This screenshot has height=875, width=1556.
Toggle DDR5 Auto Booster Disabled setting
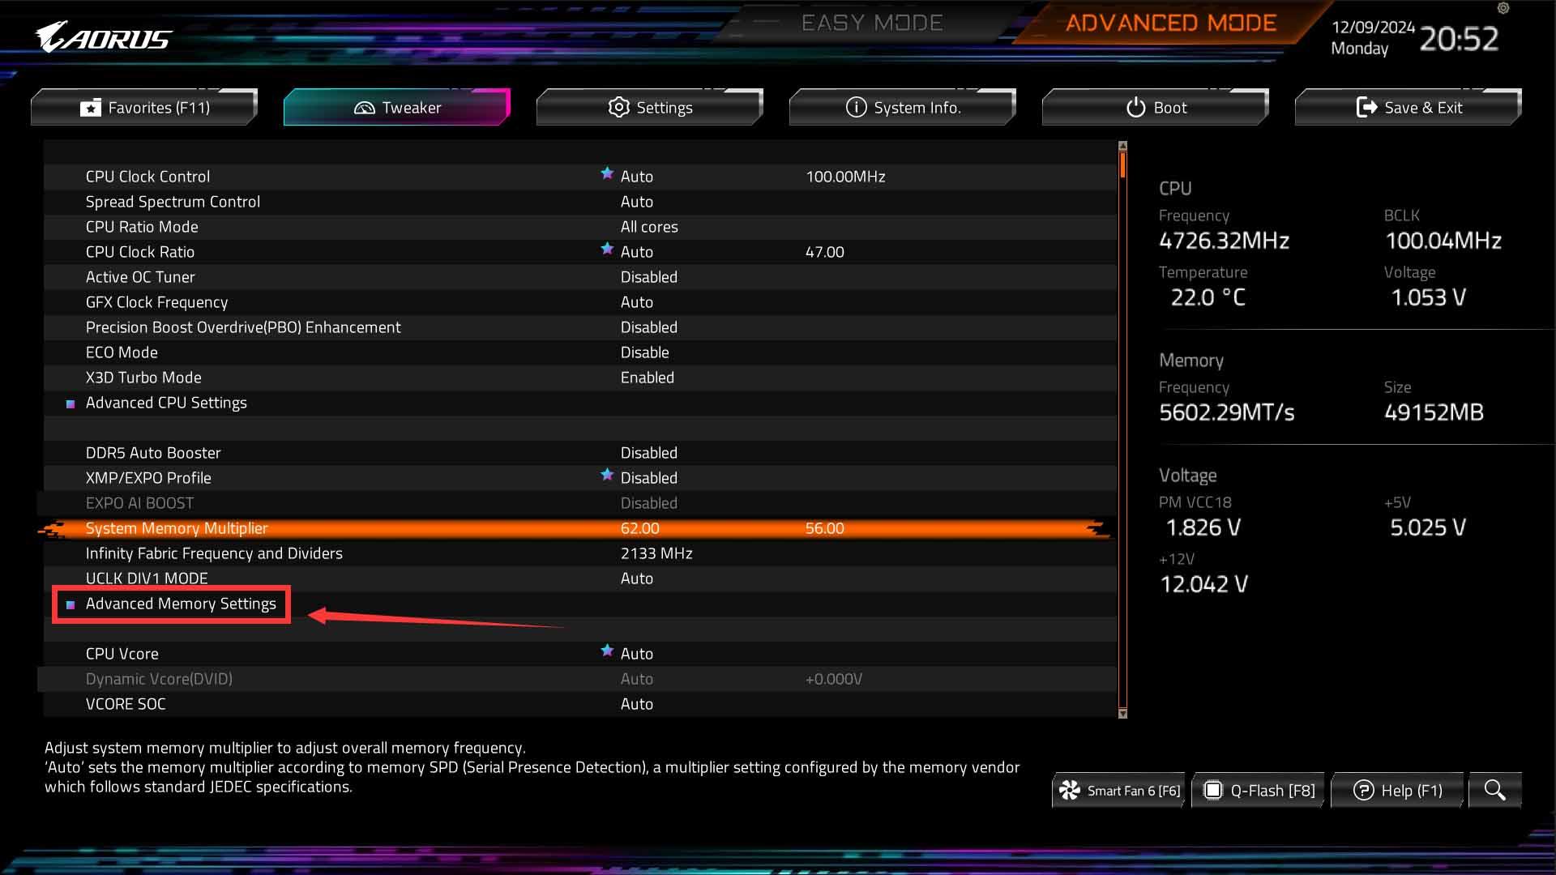pos(648,453)
